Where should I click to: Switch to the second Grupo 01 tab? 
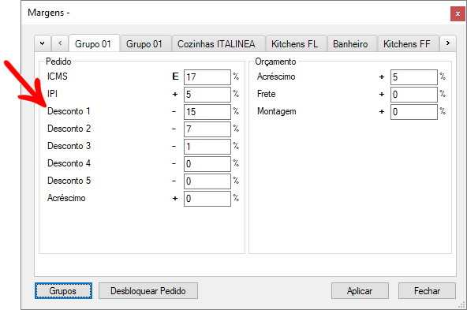click(145, 44)
